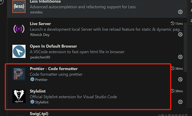Open manage gear for Prettier extension

point(180,79)
